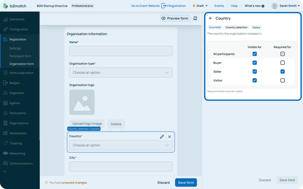
Task: Open Help in top navigation
Action: (x=234, y=6)
